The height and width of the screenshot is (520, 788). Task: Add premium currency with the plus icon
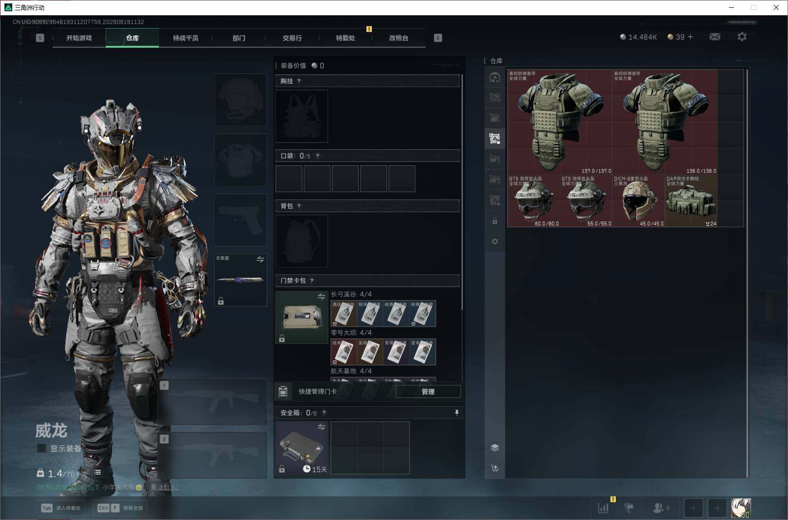[690, 37]
